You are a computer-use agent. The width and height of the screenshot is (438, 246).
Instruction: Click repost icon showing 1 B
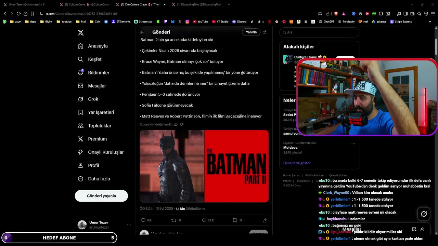pos(176,220)
